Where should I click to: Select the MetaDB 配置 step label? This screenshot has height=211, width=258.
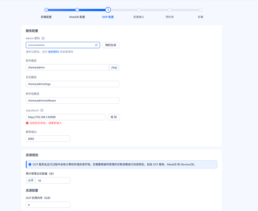coord(77,17)
